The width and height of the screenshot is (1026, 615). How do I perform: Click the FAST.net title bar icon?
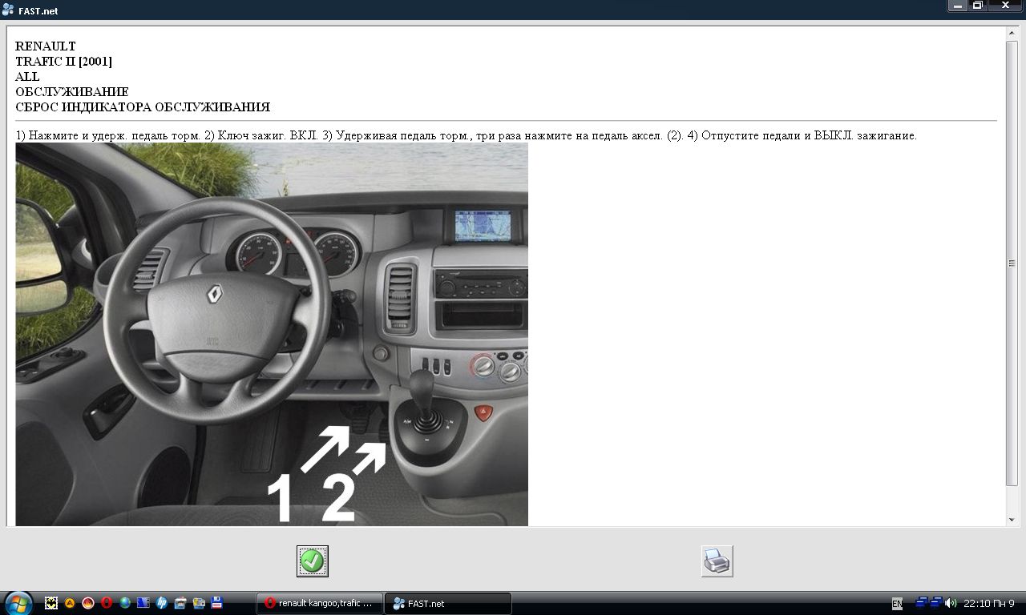8,10
